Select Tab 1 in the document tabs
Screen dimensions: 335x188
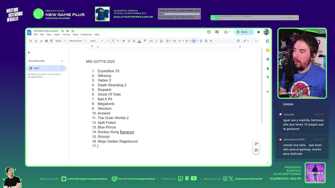[46, 68]
